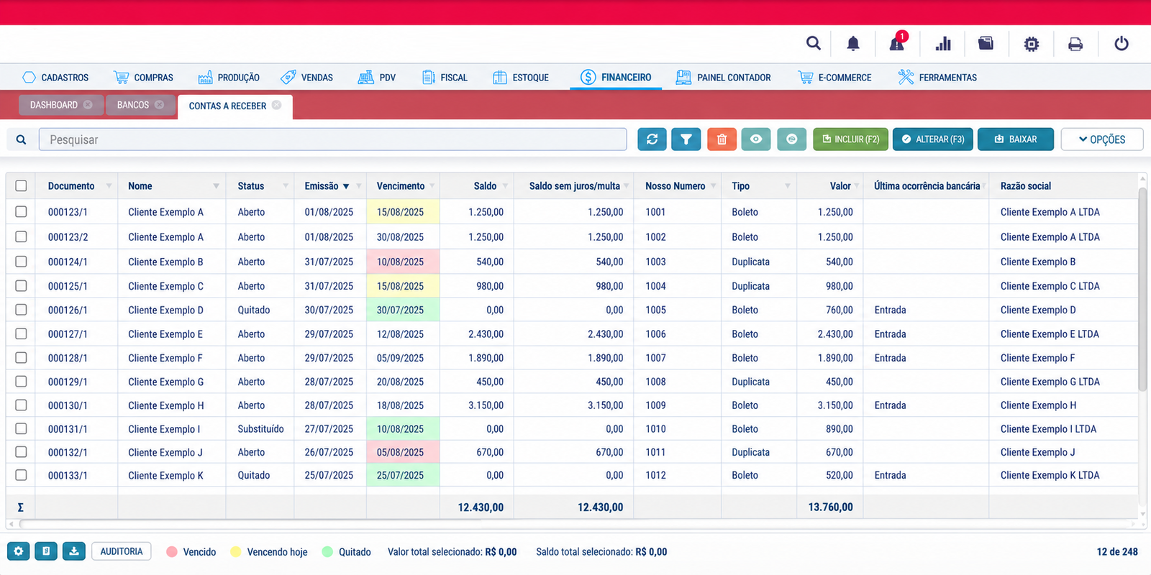Click the Vencendo hoje yellow legend dot
The image size is (1151, 575).
click(236, 552)
